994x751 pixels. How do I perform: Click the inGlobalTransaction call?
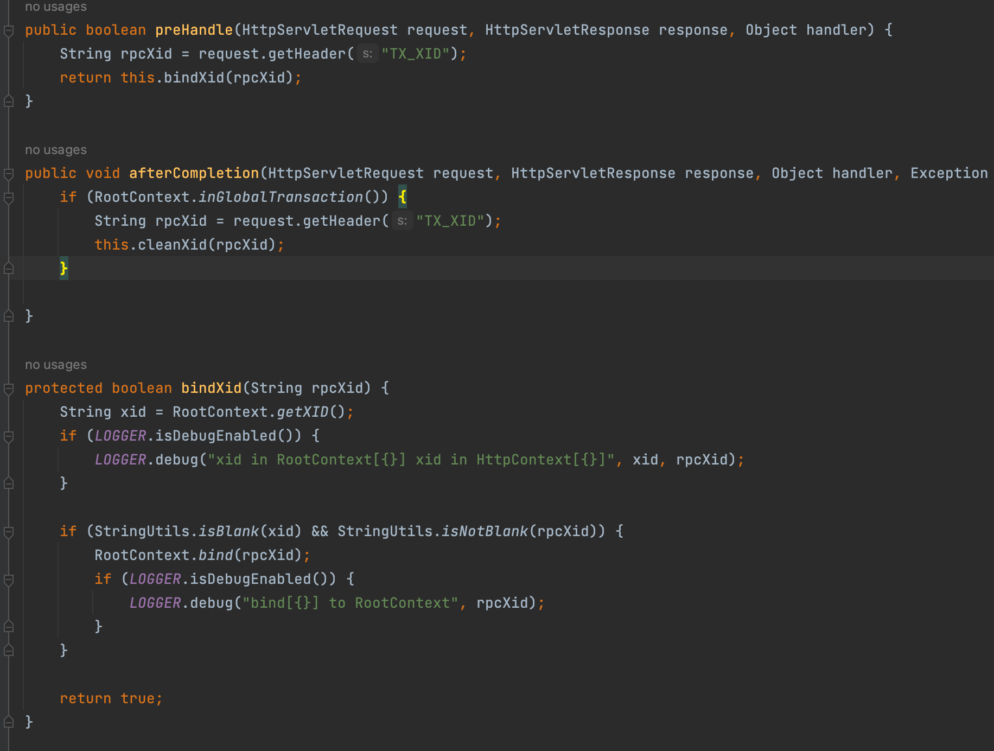(281, 197)
